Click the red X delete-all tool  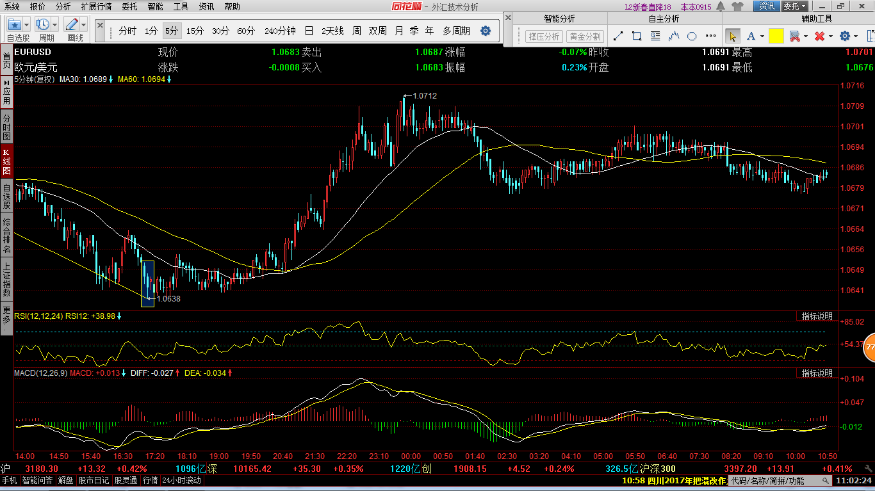point(819,36)
